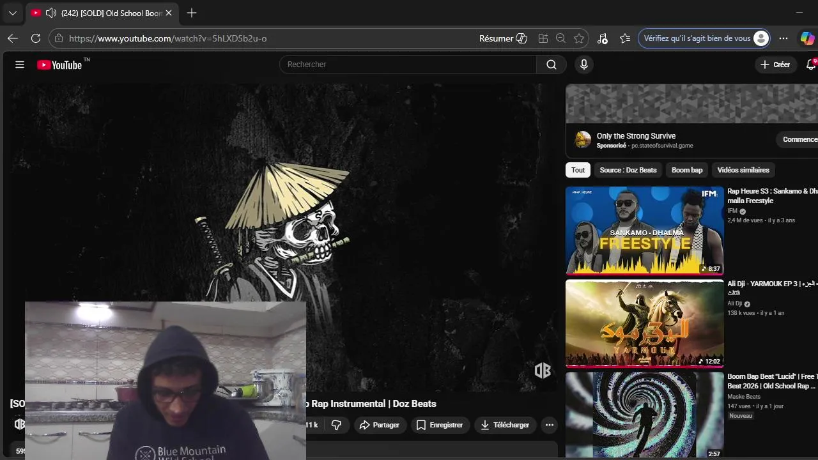Open Rap Heure S3 video title

click(x=773, y=195)
